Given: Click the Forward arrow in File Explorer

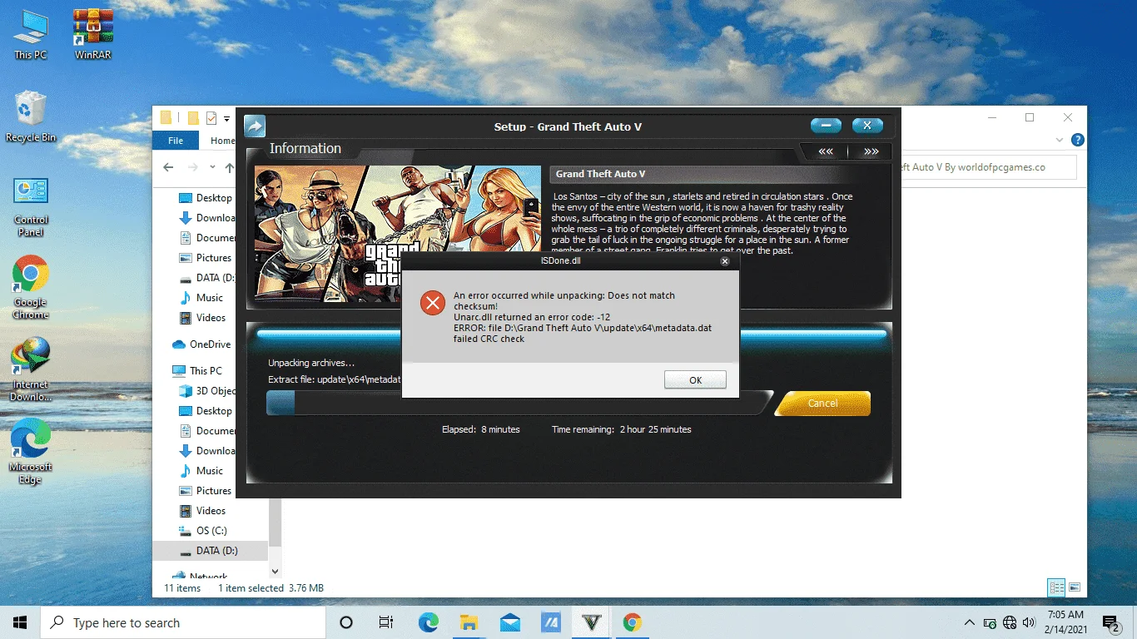Looking at the screenshot, I should pyautogui.click(x=194, y=167).
